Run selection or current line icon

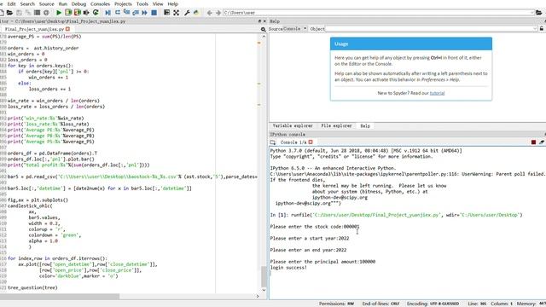86,13
